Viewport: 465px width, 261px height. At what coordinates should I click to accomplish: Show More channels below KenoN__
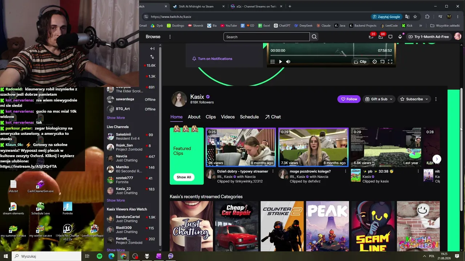coord(116,250)
